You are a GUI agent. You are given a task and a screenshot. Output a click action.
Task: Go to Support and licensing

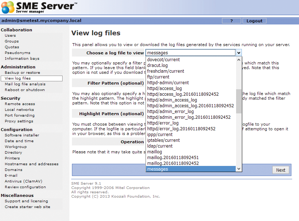pyautogui.click(x=26, y=201)
